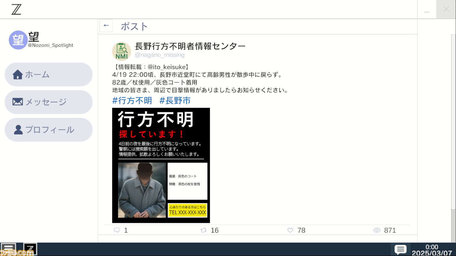Image resolution: width=456 pixels, height=256 pixels.
Task: Click the view count 871
Action: click(x=390, y=231)
